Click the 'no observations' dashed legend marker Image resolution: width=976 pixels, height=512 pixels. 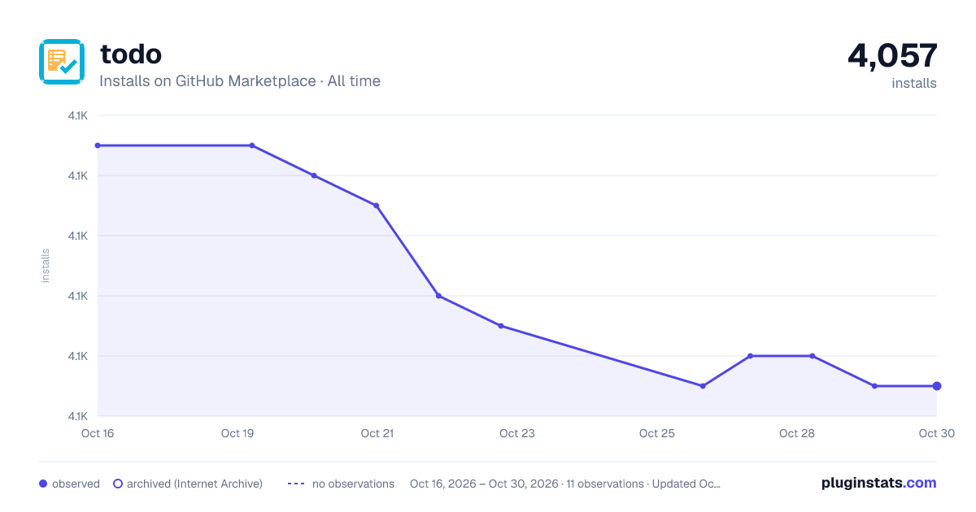click(296, 484)
